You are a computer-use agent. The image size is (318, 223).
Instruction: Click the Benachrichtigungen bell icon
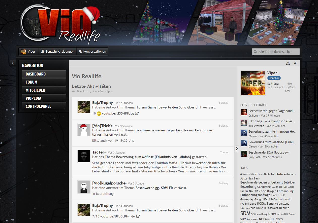tap(43, 51)
